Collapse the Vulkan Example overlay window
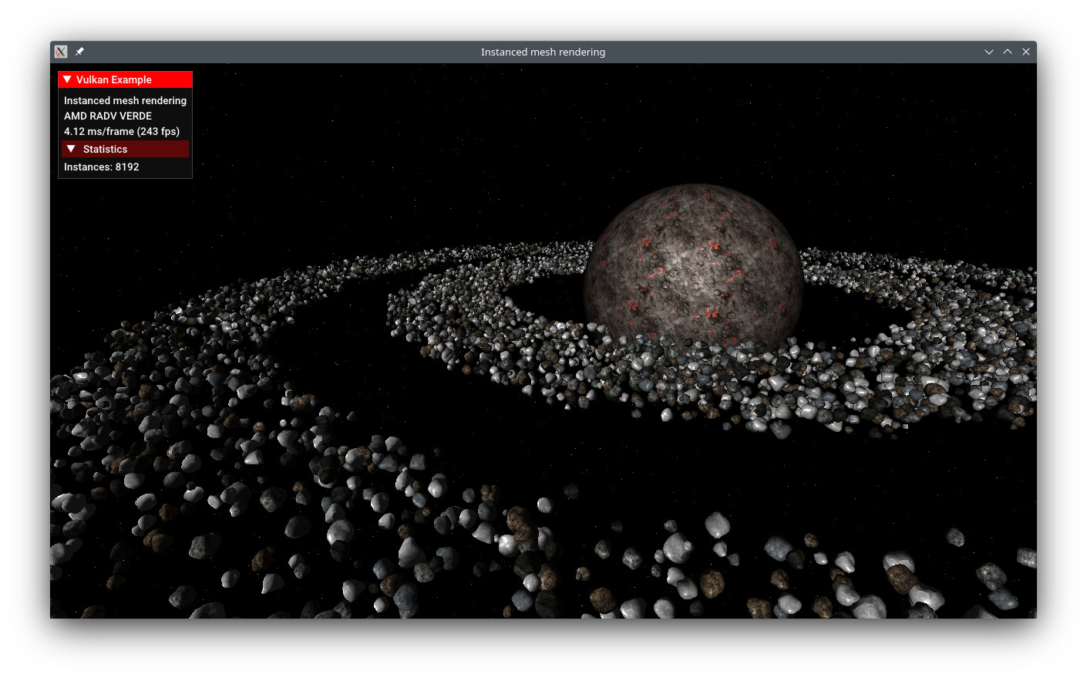1087x678 pixels. 67,79
